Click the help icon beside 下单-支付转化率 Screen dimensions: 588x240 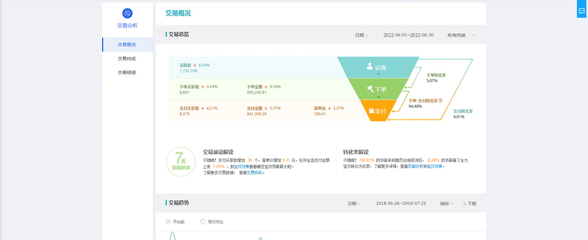[440, 101]
